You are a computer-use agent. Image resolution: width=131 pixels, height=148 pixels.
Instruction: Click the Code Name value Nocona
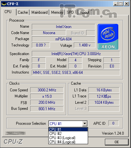(x=49, y=33)
